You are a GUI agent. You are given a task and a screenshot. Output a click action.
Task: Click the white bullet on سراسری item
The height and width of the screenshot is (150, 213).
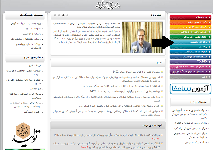point(210,17)
